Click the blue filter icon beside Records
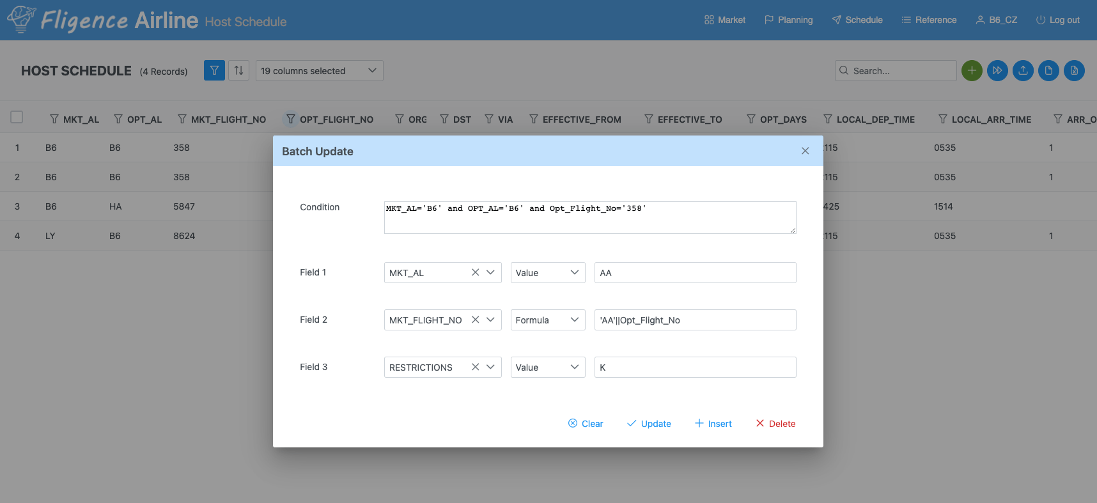Screen dimensions: 1097x503 (214, 70)
